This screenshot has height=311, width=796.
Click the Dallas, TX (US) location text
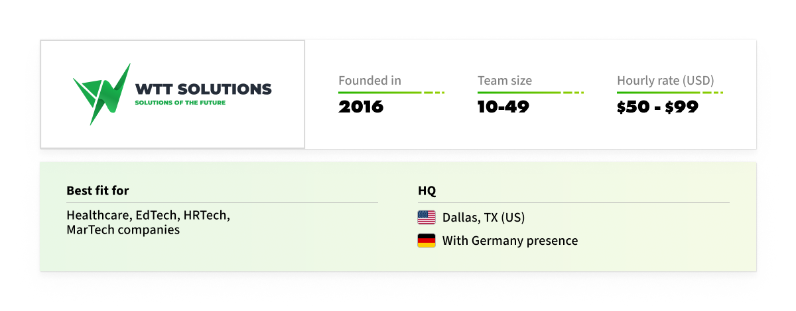coord(484,217)
